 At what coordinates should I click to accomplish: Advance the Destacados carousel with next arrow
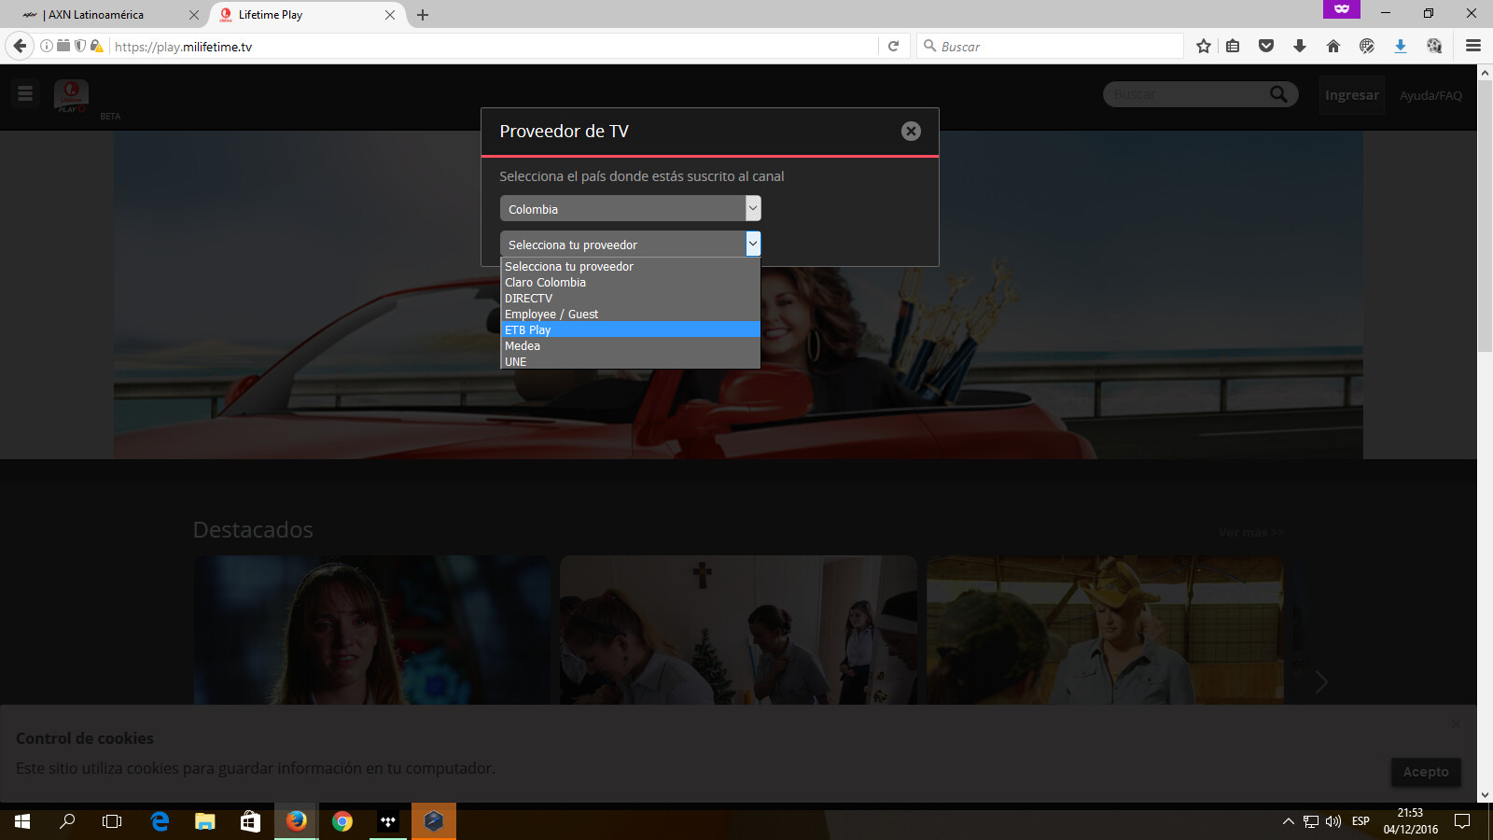click(1321, 682)
